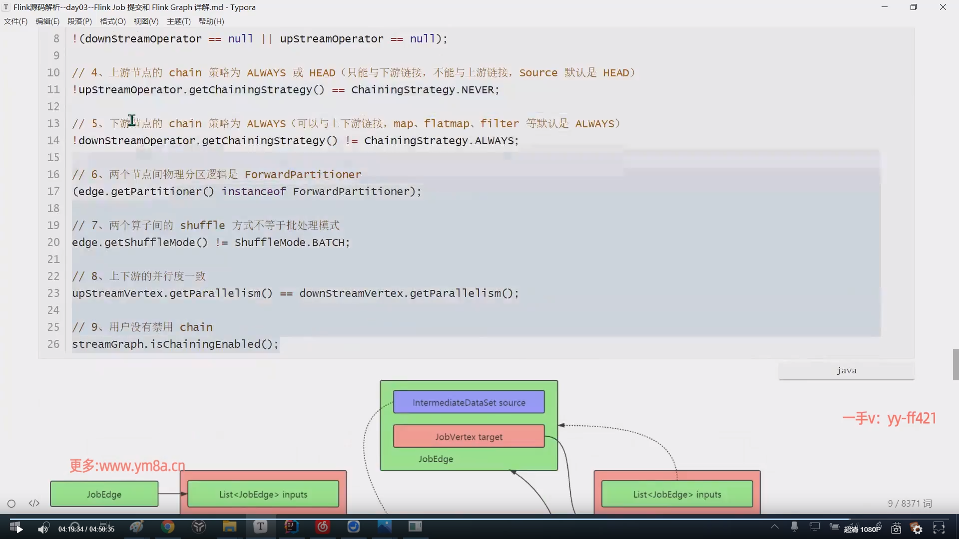Open Google Chrome taskbar icon
The image size is (959, 539).
[x=168, y=527]
